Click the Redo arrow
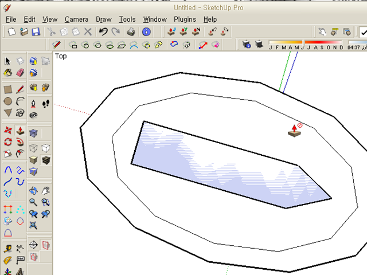Screen dimensions: 367x275 click(x=116, y=32)
